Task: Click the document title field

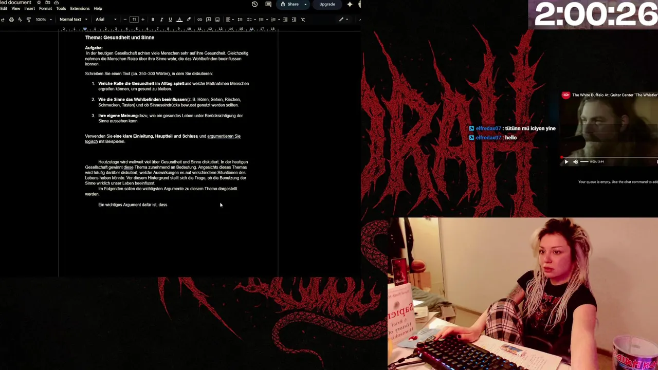Action: (x=16, y=3)
